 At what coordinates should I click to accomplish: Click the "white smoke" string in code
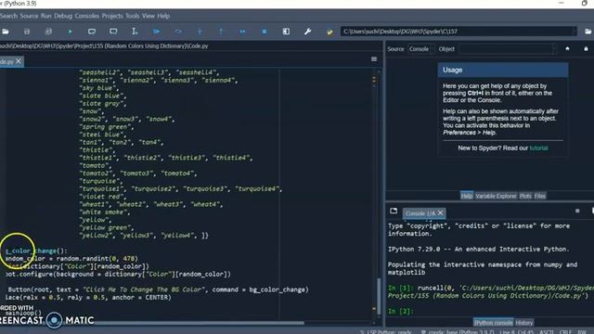[104, 212]
